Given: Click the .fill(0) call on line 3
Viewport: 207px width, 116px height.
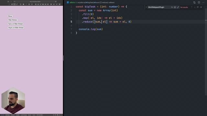Looking at the screenshot, I should 88,14.
